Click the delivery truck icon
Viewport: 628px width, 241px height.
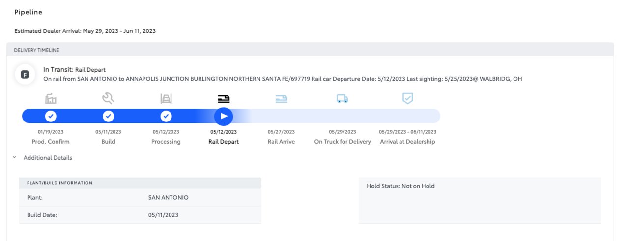coord(343,99)
